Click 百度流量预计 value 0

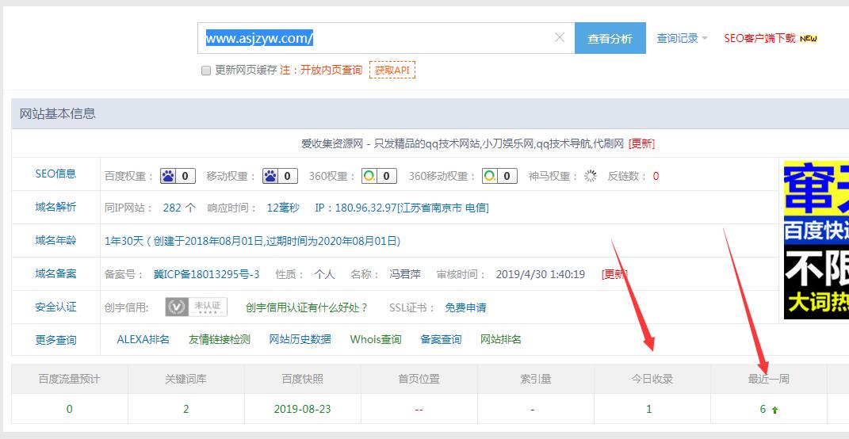69,409
